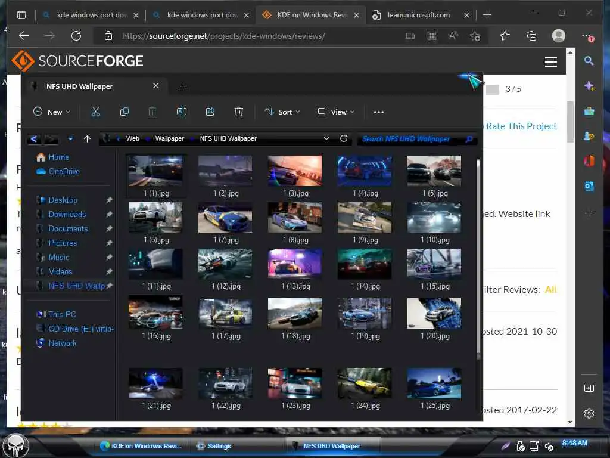Click the Edge sidebar search icon

[x=589, y=60]
